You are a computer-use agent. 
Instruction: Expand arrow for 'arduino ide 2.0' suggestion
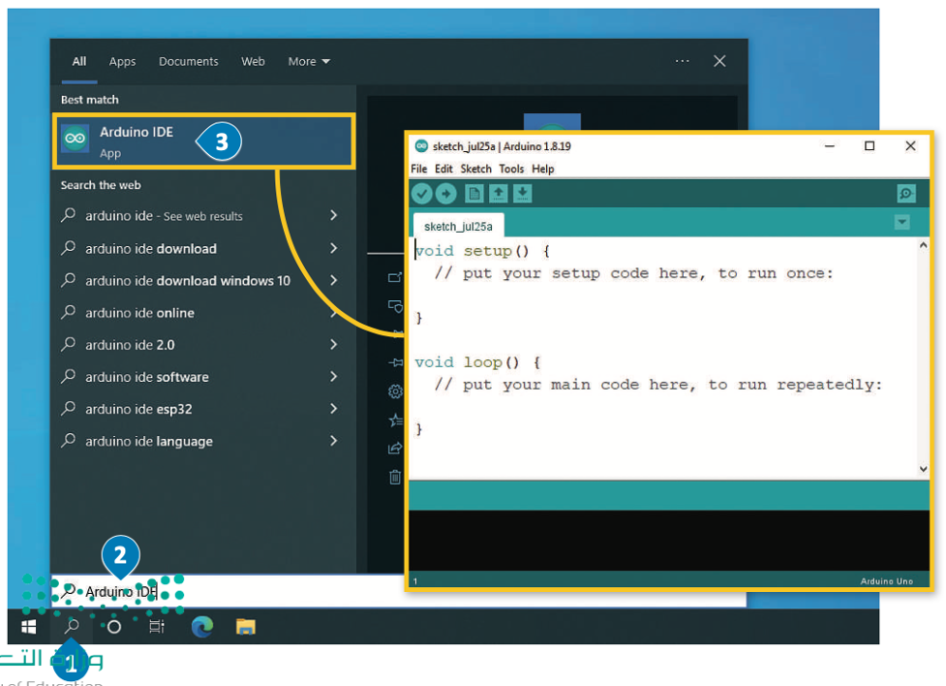tap(333, 344)
